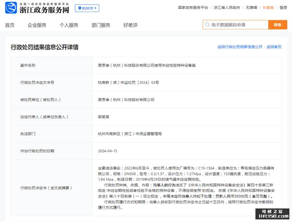The image size is (292, 222).
Task: Open the 个人服务 menu
Action: [69, 25]
